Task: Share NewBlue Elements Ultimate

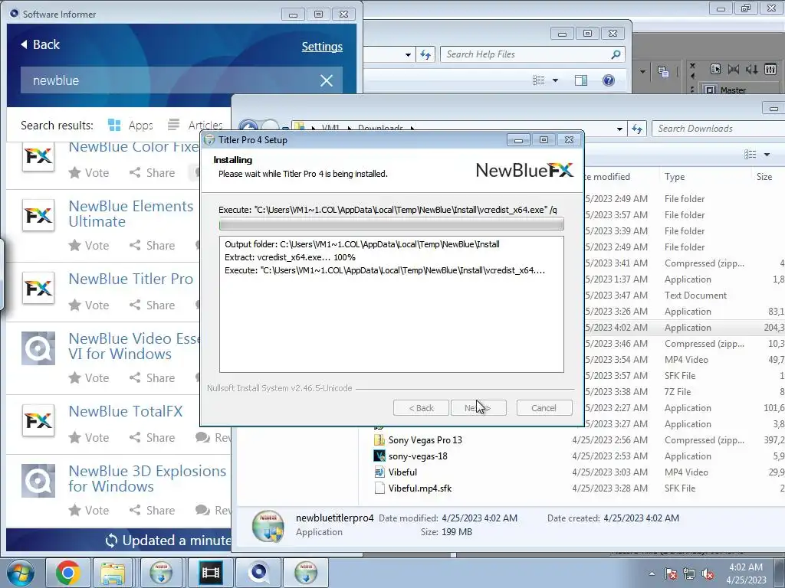Action: pos(153,246)
